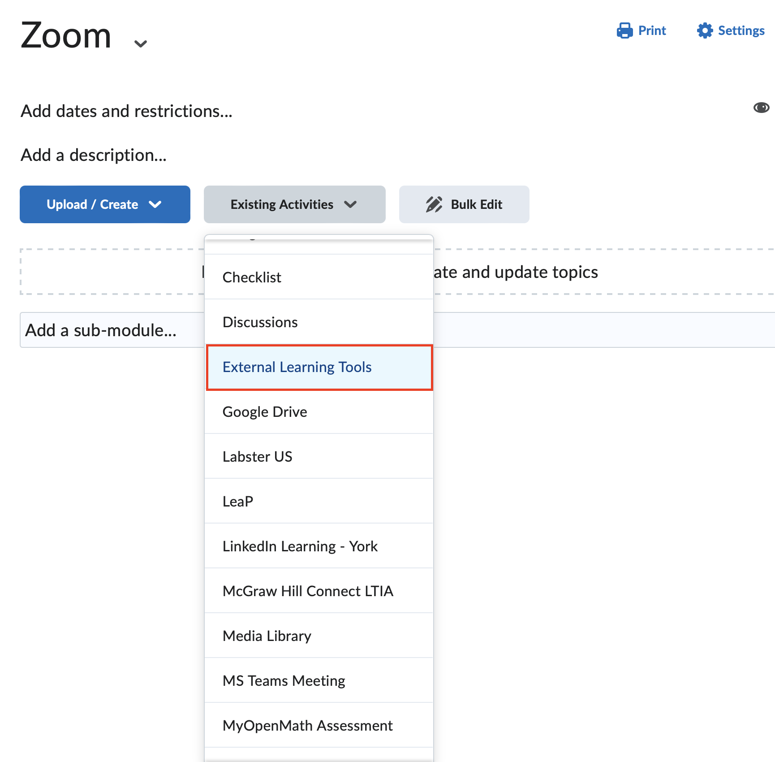Click Add a description

click(x=94, y=155)
